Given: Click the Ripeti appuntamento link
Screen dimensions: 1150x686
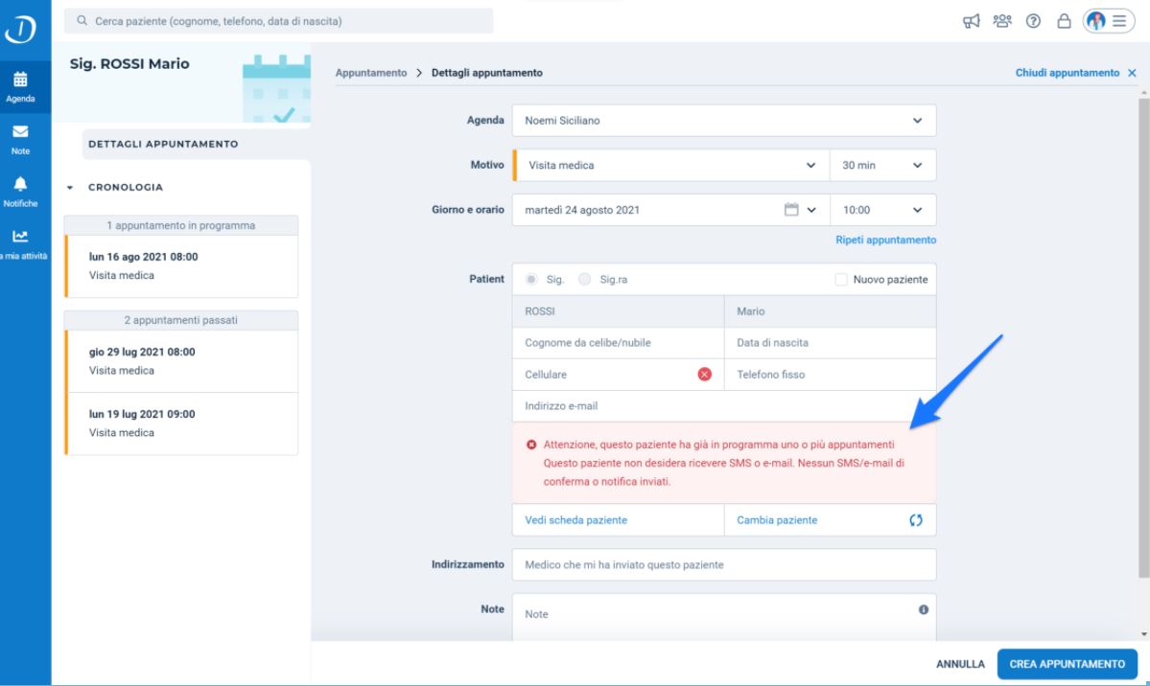Looking at the screenshot, I should click(886, 240).
